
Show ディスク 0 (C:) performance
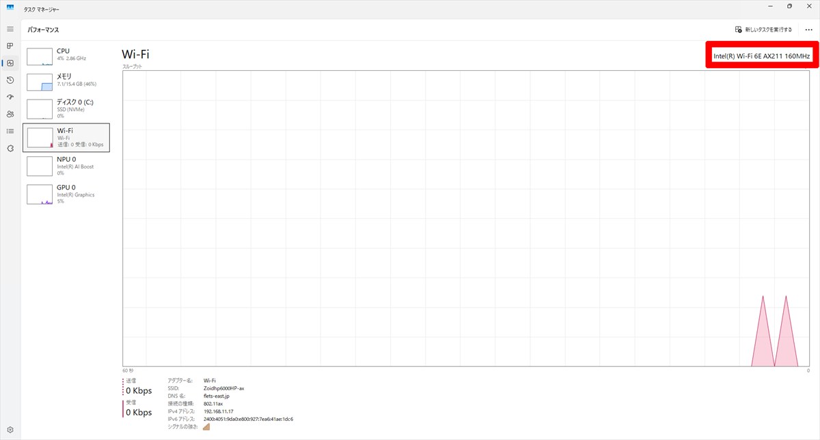click(66, 109)
